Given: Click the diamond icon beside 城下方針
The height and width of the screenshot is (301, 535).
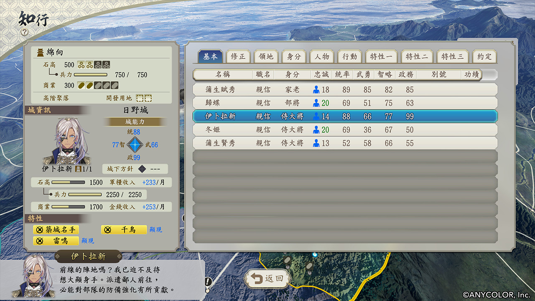Looking at the screenshot, I should pyautogui.click(x=142, y=169).
